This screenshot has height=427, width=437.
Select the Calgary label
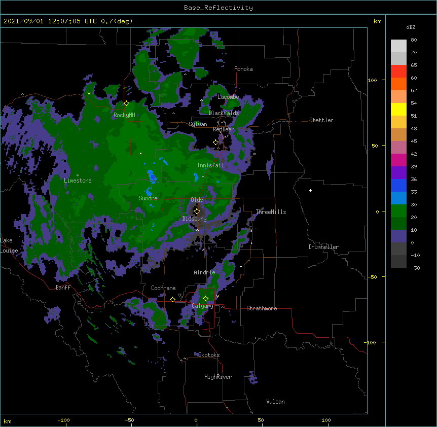(202, 306)
